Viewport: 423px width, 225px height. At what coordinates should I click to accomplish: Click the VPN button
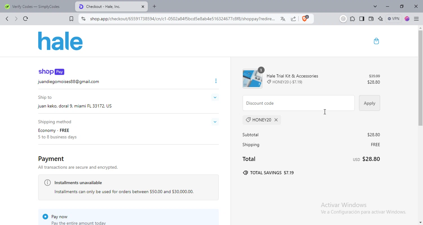394,19
